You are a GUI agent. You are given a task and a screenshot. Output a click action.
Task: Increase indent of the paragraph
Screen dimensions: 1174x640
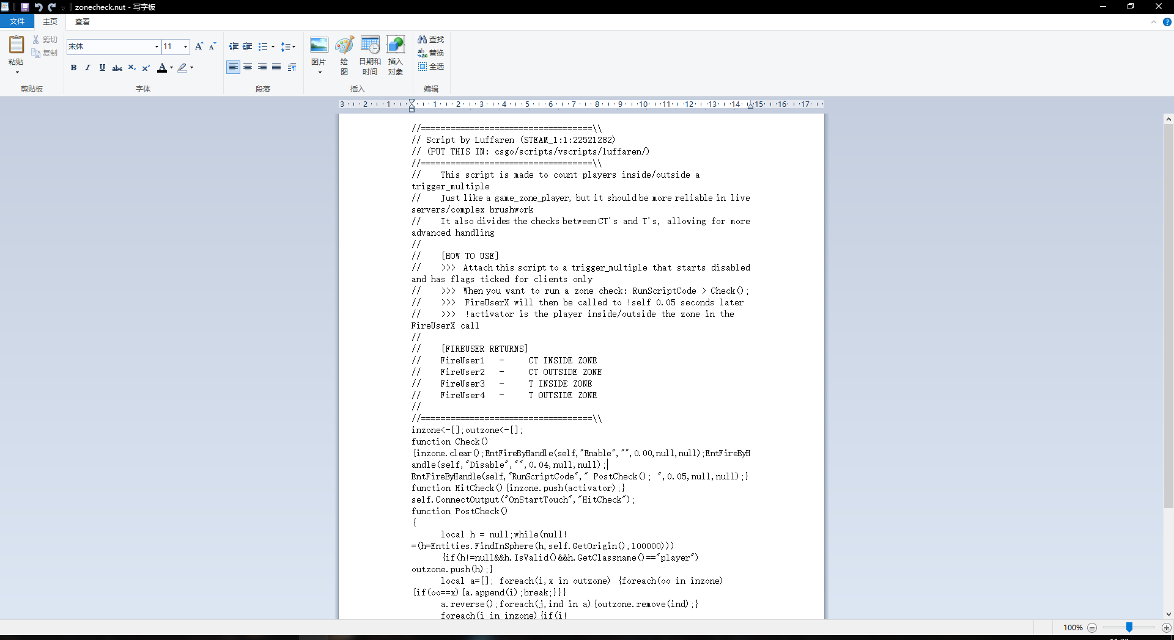point(247,46)
